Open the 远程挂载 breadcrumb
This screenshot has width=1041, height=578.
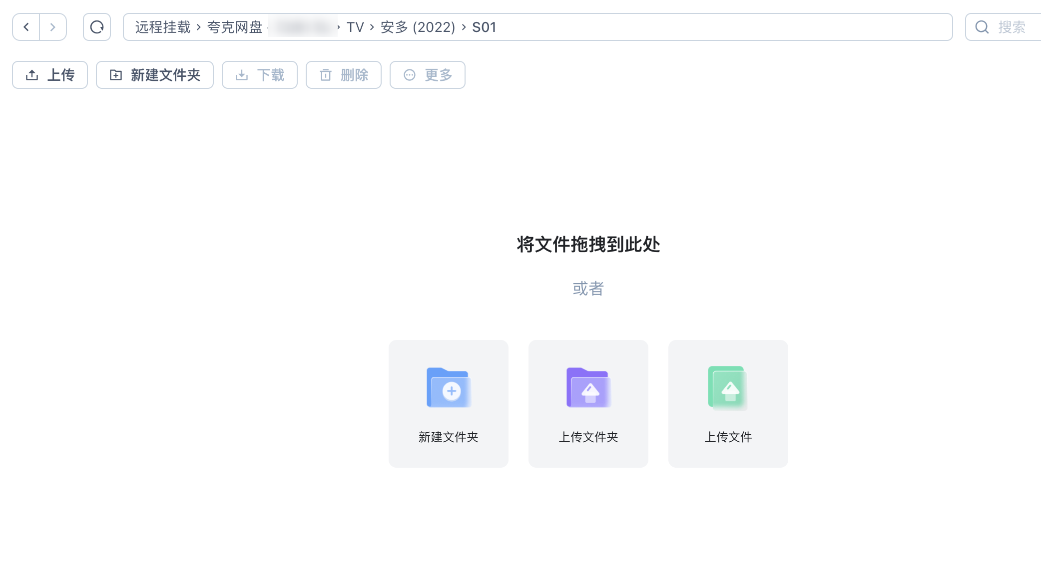point(163,27)
